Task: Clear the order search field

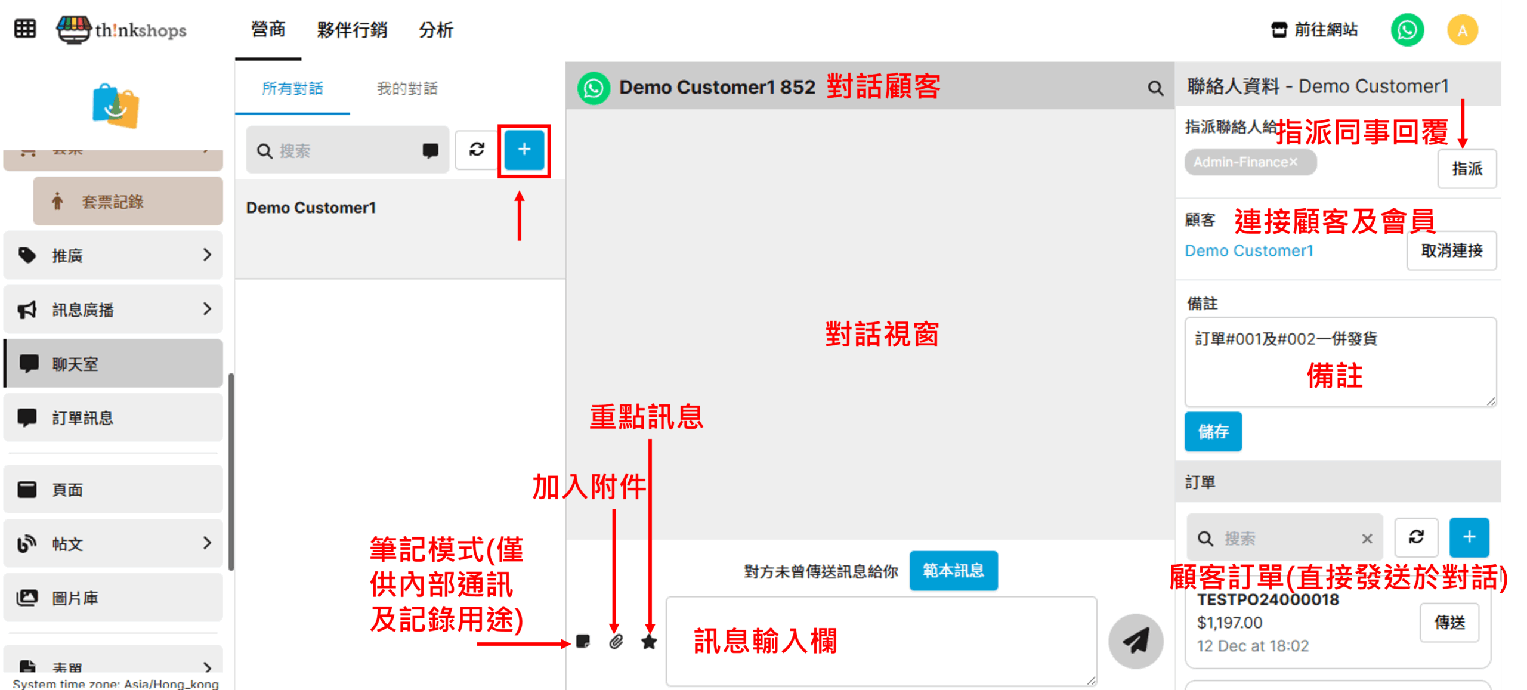Action: pyautogui.click(x=1367, y=539)
